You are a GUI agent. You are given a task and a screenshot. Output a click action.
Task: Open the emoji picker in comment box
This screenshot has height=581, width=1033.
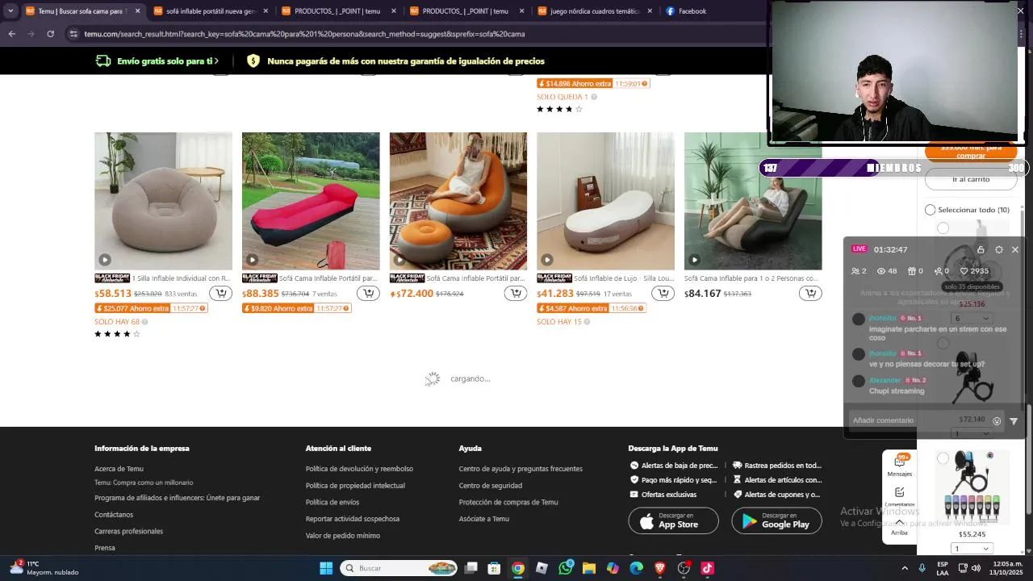click(x=997, y=420)
